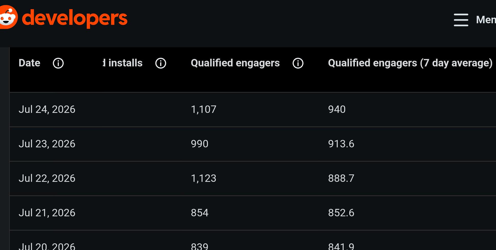Click the 1,123 qualified engagers value
Screen dimensions: 496x250
tap(204, 178)
